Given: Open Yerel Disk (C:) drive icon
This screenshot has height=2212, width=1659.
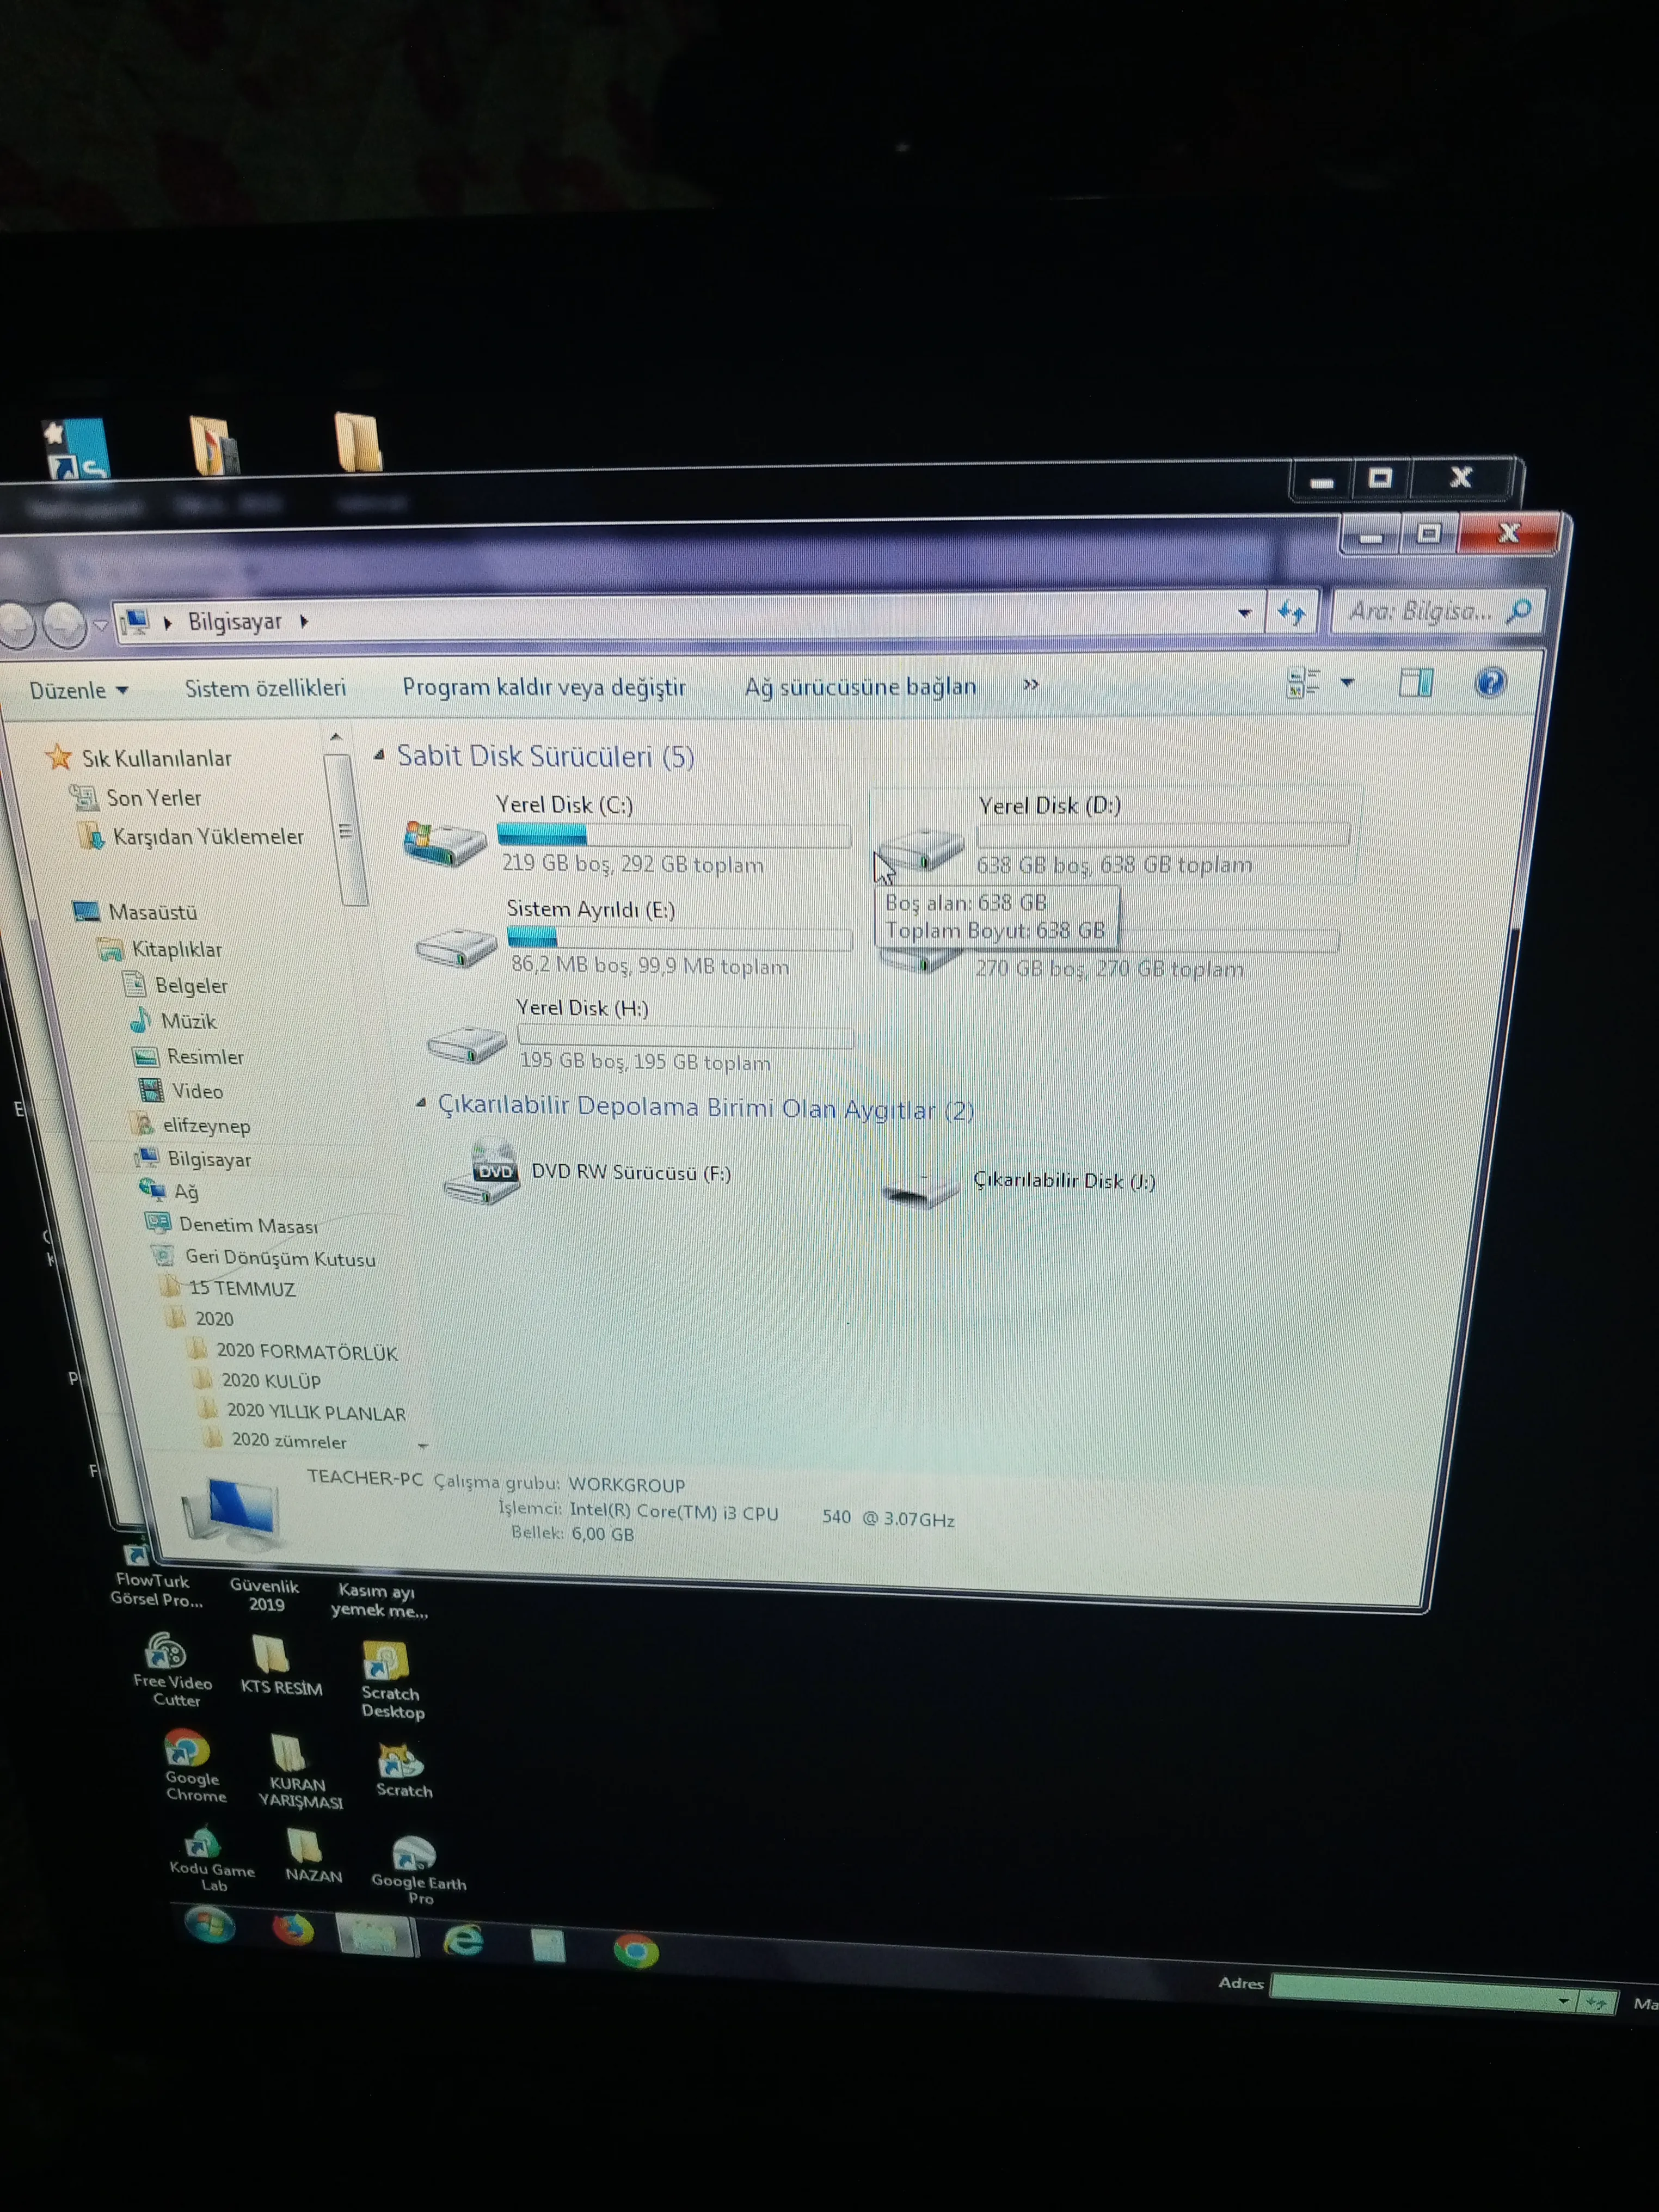Looking at the screenshot, I should [x=445, y=843].
